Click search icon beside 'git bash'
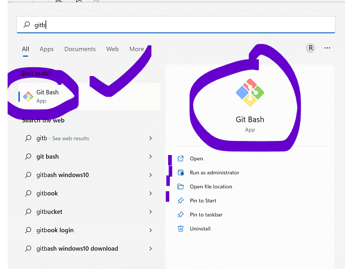The width and height of the screenshot is (345, 269). (28, 157)
